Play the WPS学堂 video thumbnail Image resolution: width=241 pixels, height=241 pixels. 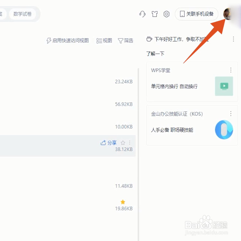pos(224,86)
